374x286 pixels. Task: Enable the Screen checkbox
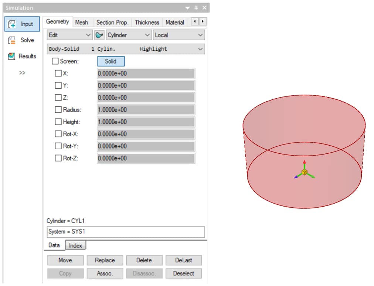point(55,61)
